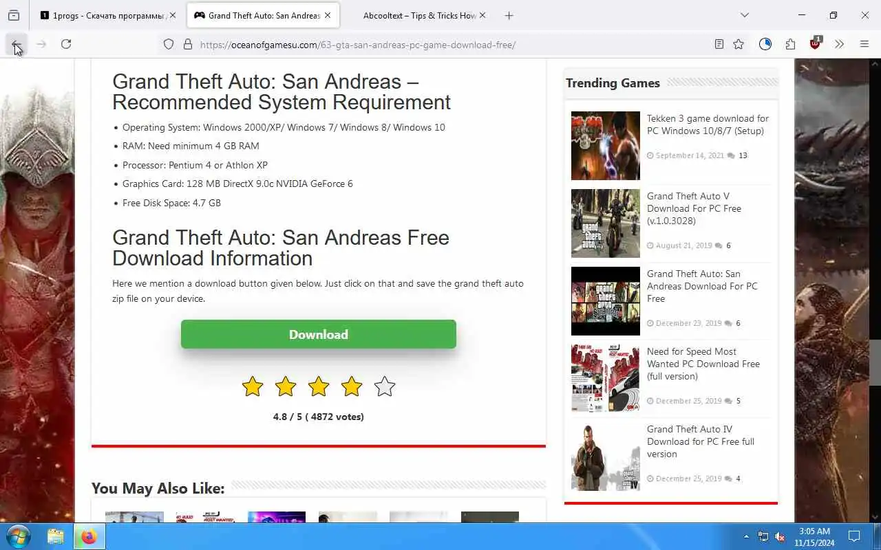Open the Firefox View icon
Image resolution: width=881 pixels, height=550 pixels.
pos(14,15)
